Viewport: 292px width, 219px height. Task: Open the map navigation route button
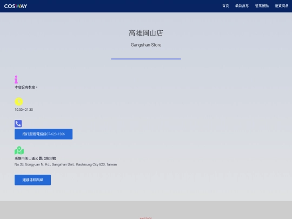(x=33, y=180)
